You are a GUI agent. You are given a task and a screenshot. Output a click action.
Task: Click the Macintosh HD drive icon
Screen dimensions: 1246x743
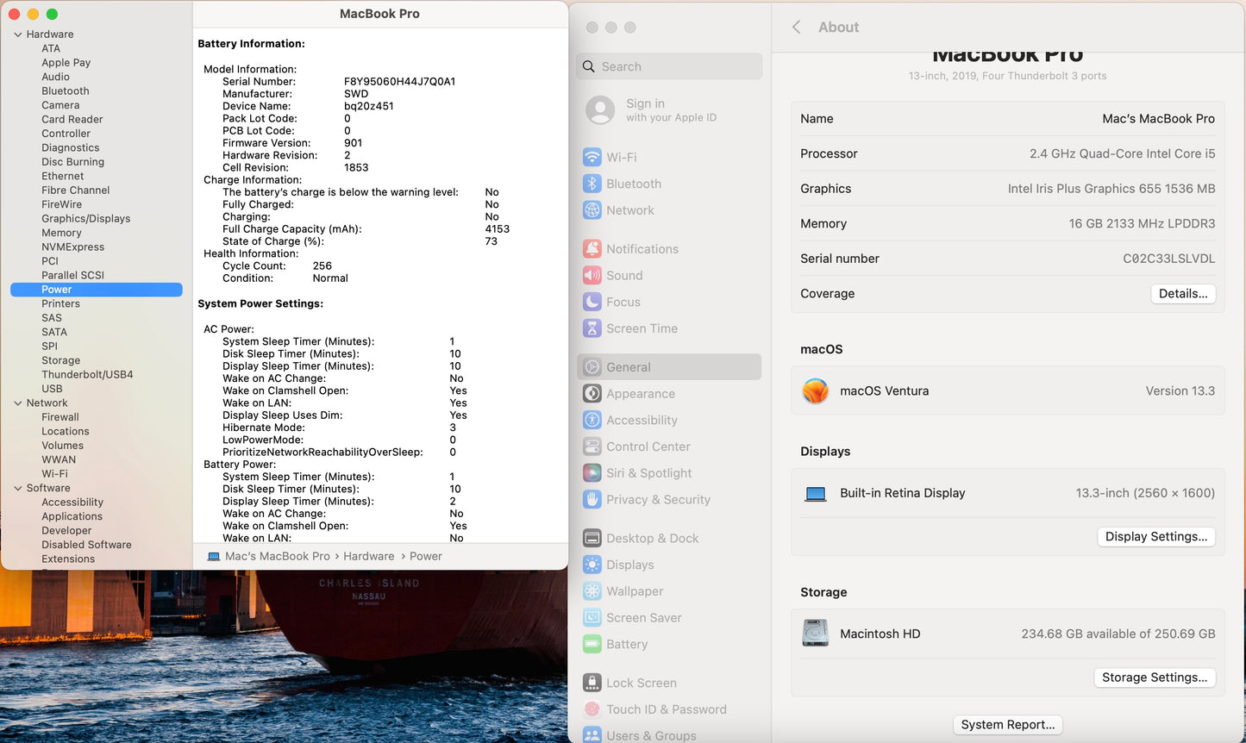[815, 634]
